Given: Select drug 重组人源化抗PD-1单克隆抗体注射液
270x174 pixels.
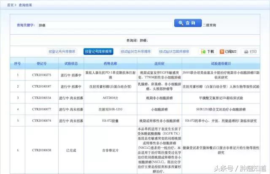Looking at the screenshot, I should (x=111, y=75).
